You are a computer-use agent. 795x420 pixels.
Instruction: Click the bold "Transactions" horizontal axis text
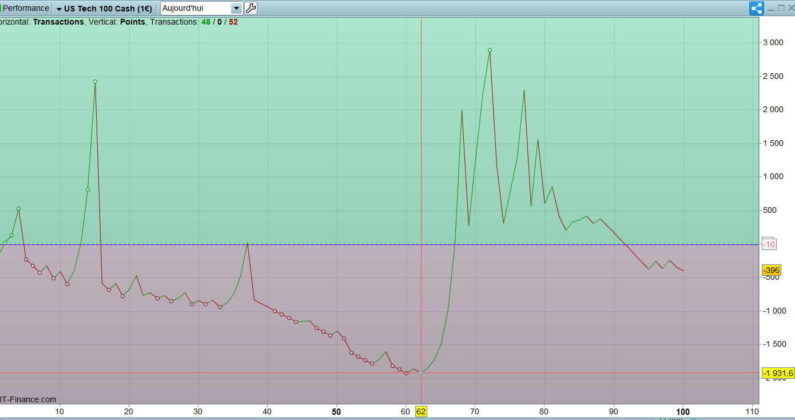[58, 22]
